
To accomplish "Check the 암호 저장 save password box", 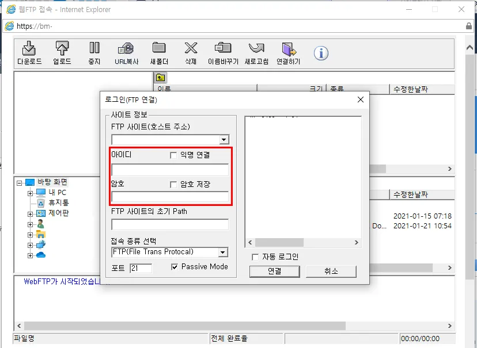I will click(x=173, y=185).
